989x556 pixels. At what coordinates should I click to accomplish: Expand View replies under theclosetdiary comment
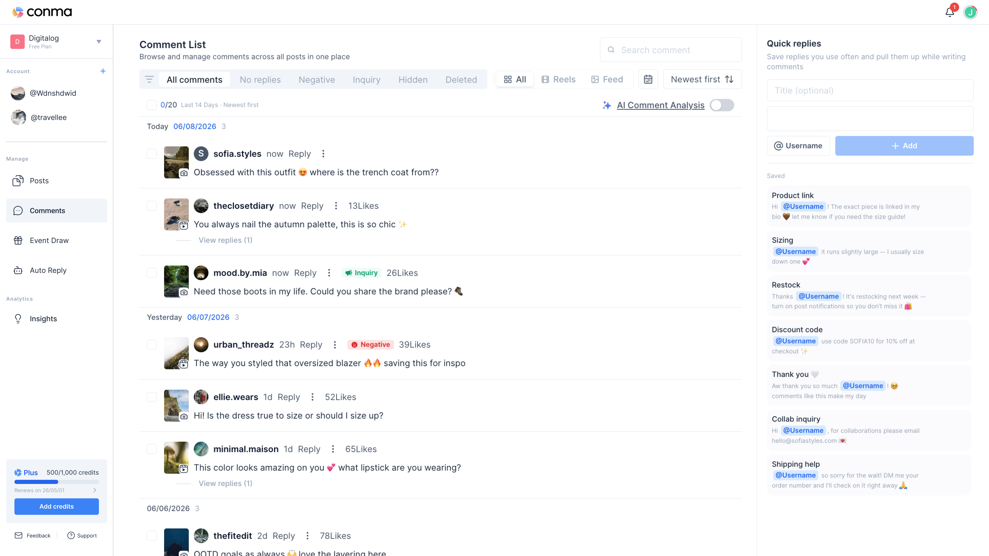point(225,240)
